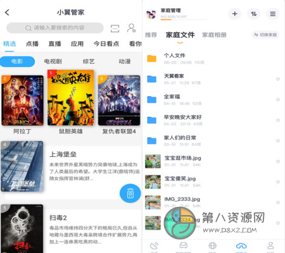Tap the 家人们的日常 folder name
Viewport: 285px width, 253px height.
point(180,138)
